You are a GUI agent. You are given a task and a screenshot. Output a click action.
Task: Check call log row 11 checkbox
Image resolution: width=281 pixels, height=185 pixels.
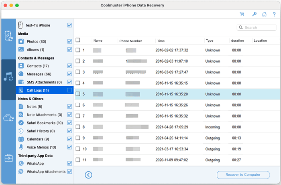tap(78, 160)
